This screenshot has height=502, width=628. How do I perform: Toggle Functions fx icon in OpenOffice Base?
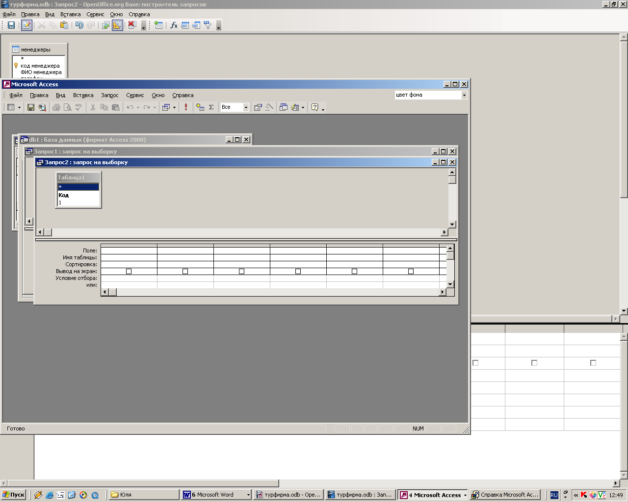pos(174,25)
